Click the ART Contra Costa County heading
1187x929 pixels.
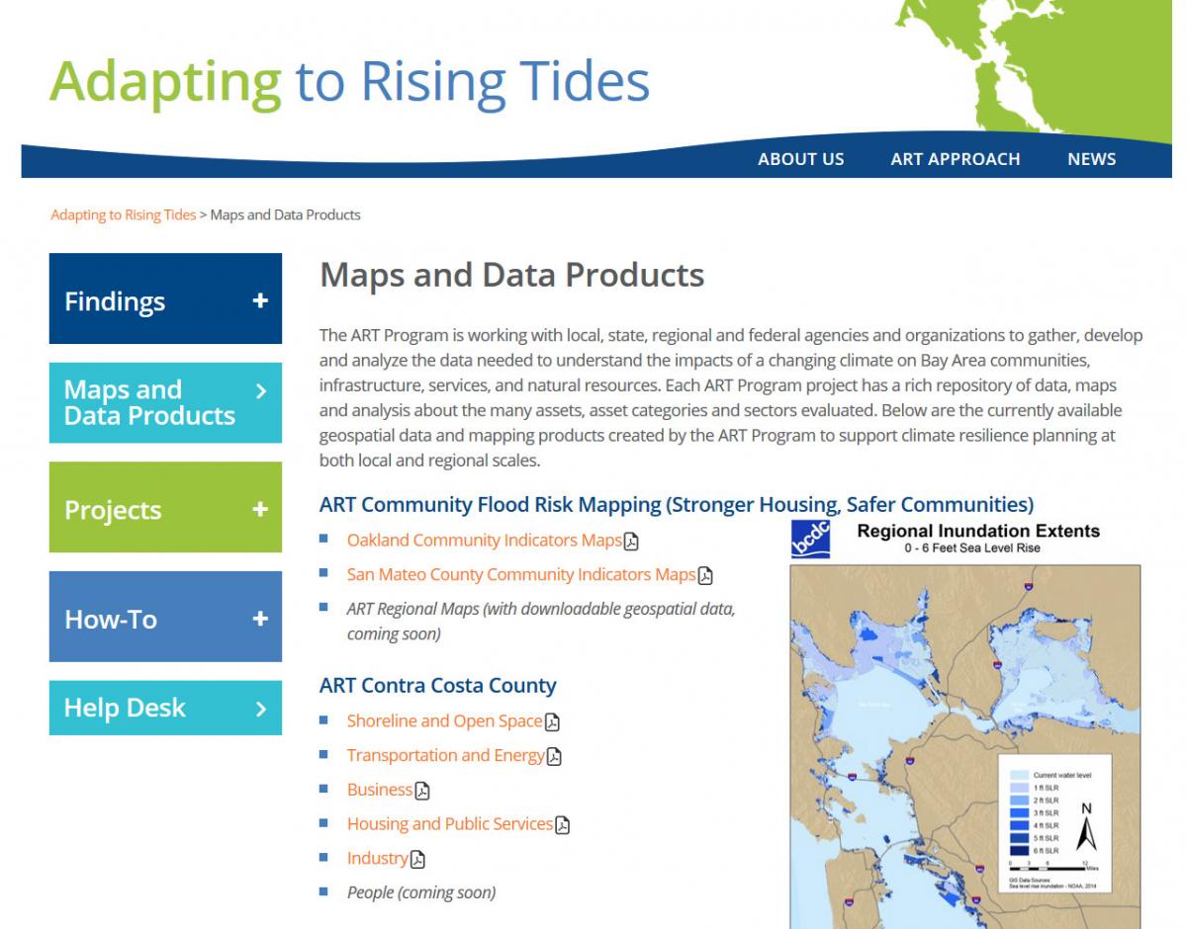(x=438, y=685)
